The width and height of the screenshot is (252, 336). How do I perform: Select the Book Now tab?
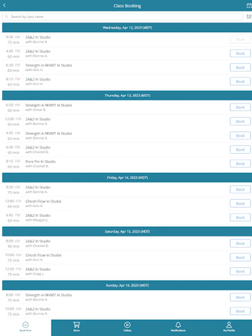click(x=25, y=327)
